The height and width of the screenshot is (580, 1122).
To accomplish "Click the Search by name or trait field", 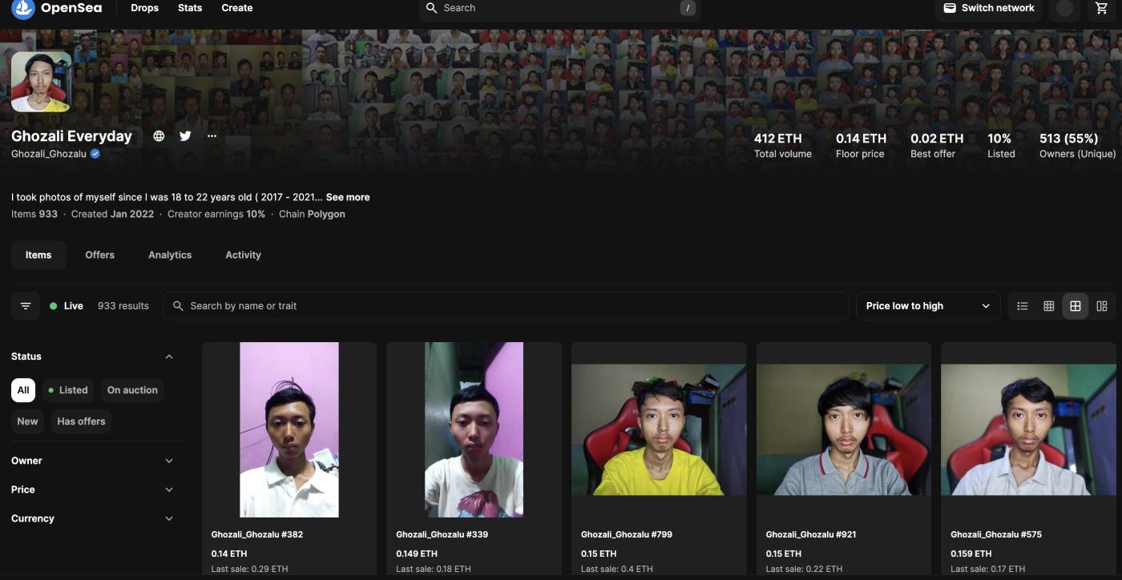I will (x=513, y=306).
